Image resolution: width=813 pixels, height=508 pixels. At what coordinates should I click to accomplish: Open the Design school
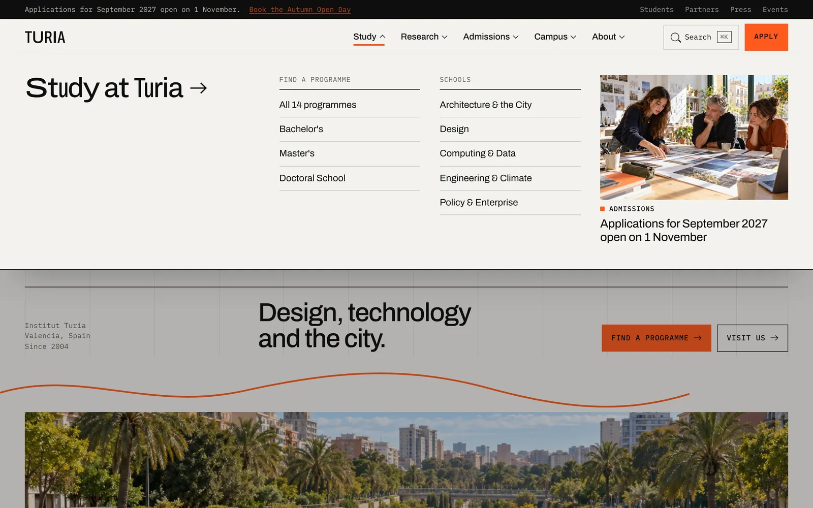[x=510, y=129]
